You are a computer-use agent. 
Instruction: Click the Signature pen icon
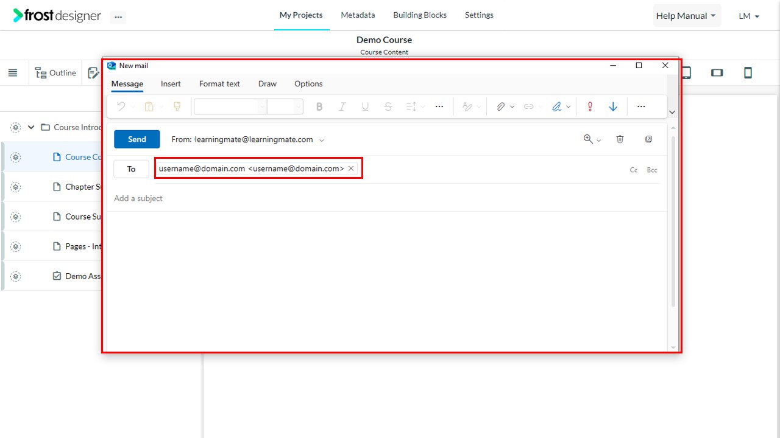(x=556, y=107)
